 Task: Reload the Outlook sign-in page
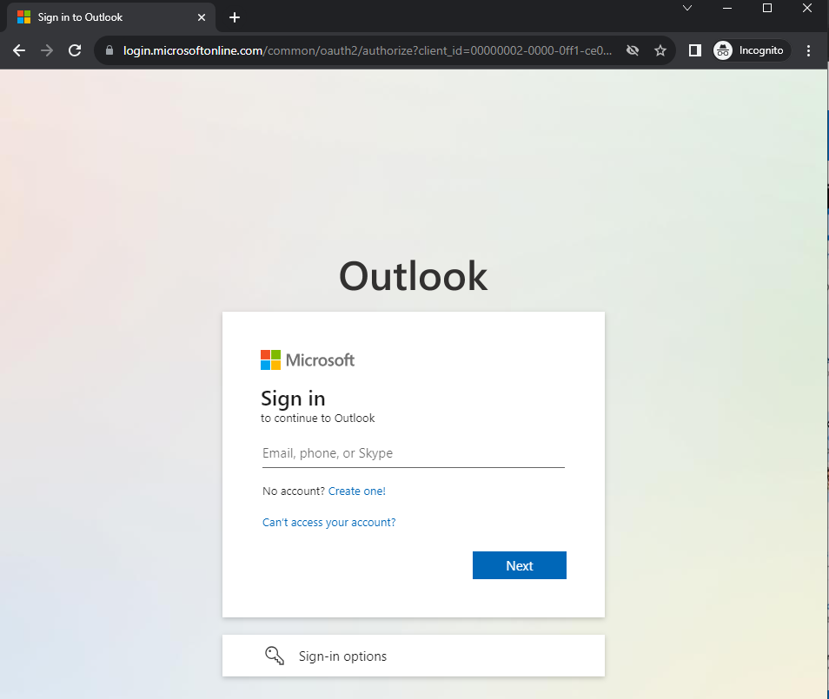[75, 50]
